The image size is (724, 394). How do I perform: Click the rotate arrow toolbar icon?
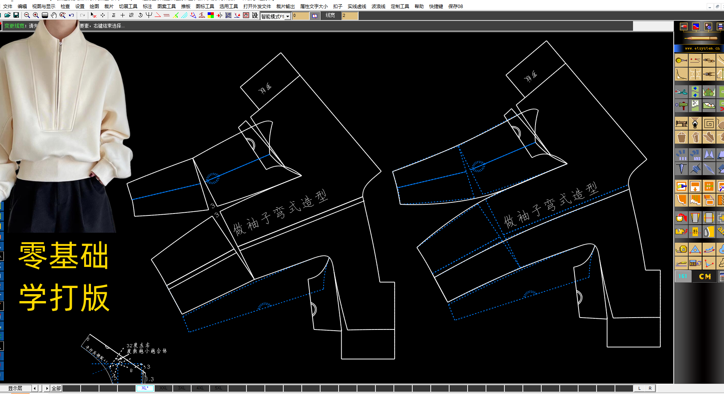click(x=140, y=15)
